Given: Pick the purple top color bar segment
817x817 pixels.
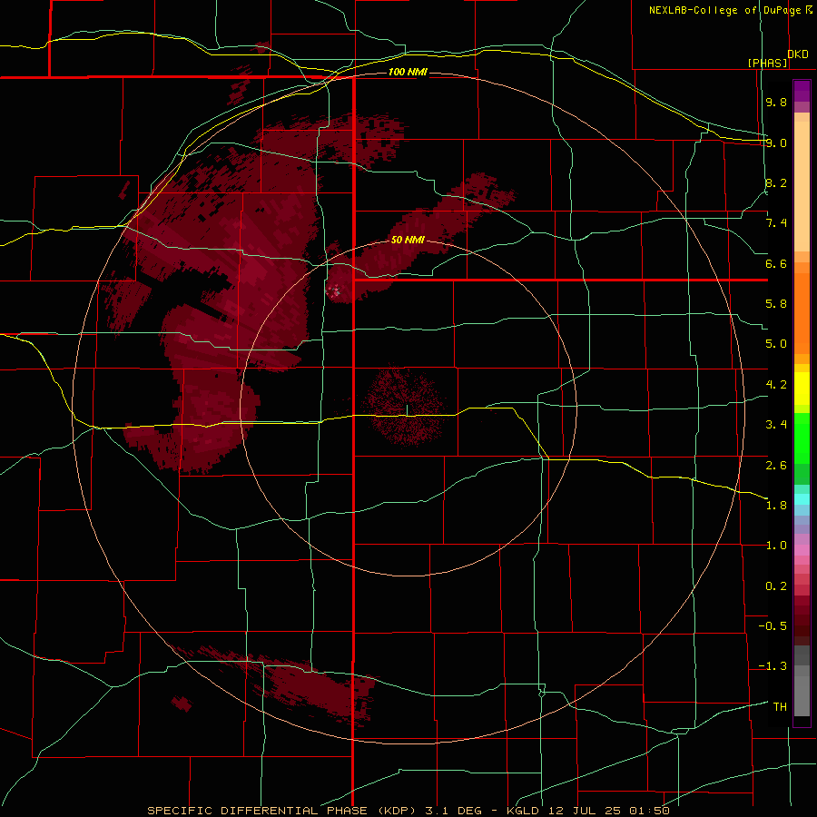Looking at the screenshot, I should coord(802,91).
